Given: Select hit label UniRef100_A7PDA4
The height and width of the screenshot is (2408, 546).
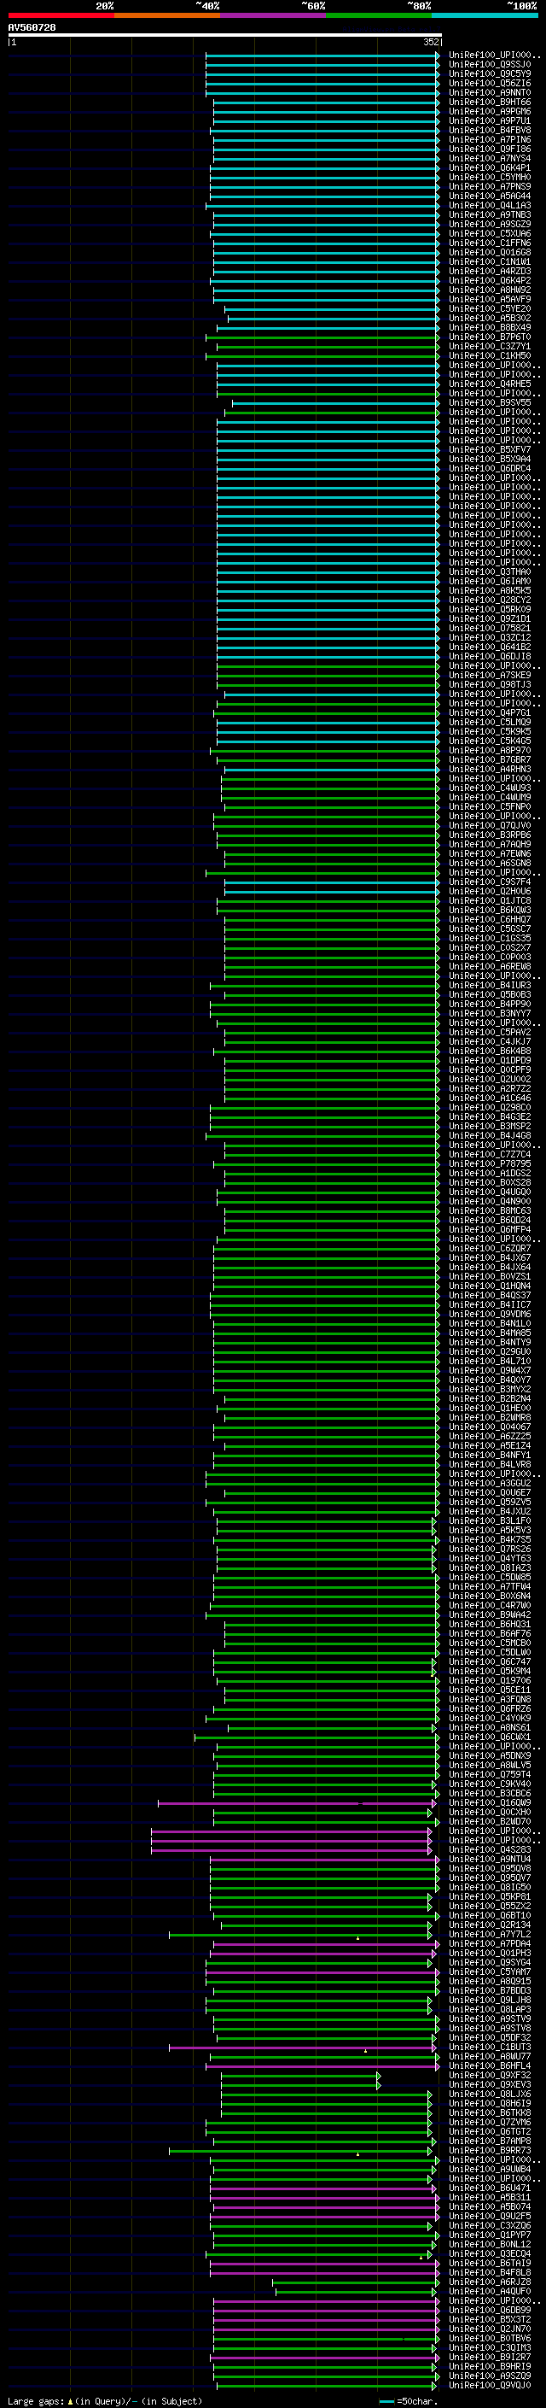Looking at the screenshot, I should [x=490, y=1943].
